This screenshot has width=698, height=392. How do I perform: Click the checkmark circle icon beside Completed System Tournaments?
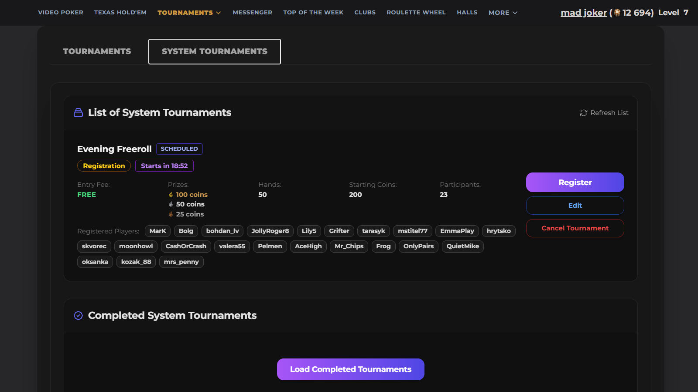point(79,315)
